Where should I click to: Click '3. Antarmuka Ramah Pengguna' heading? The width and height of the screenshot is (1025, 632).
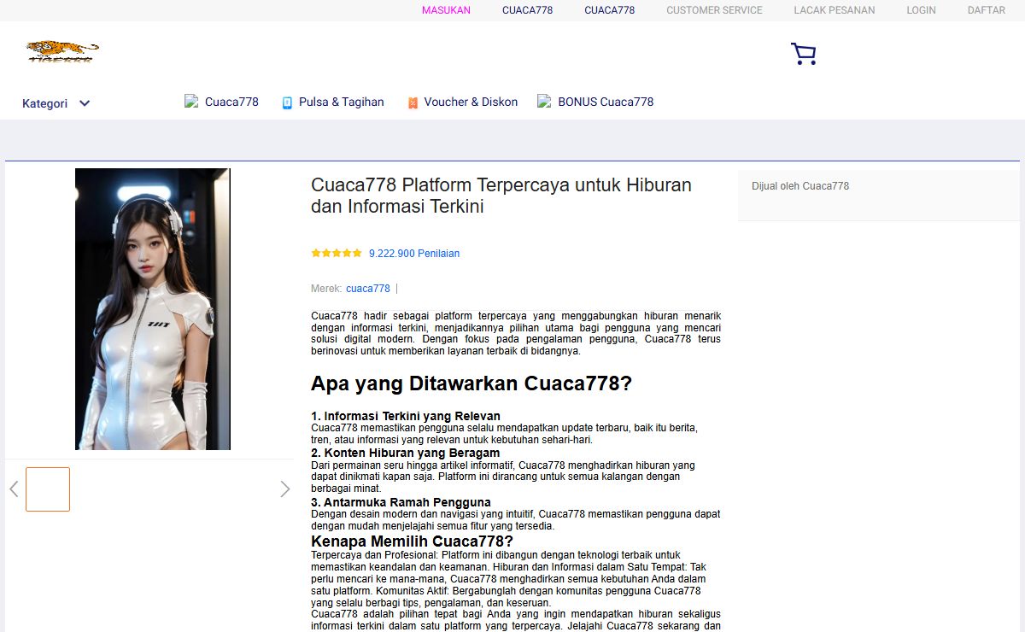click(x=401, y=502)
